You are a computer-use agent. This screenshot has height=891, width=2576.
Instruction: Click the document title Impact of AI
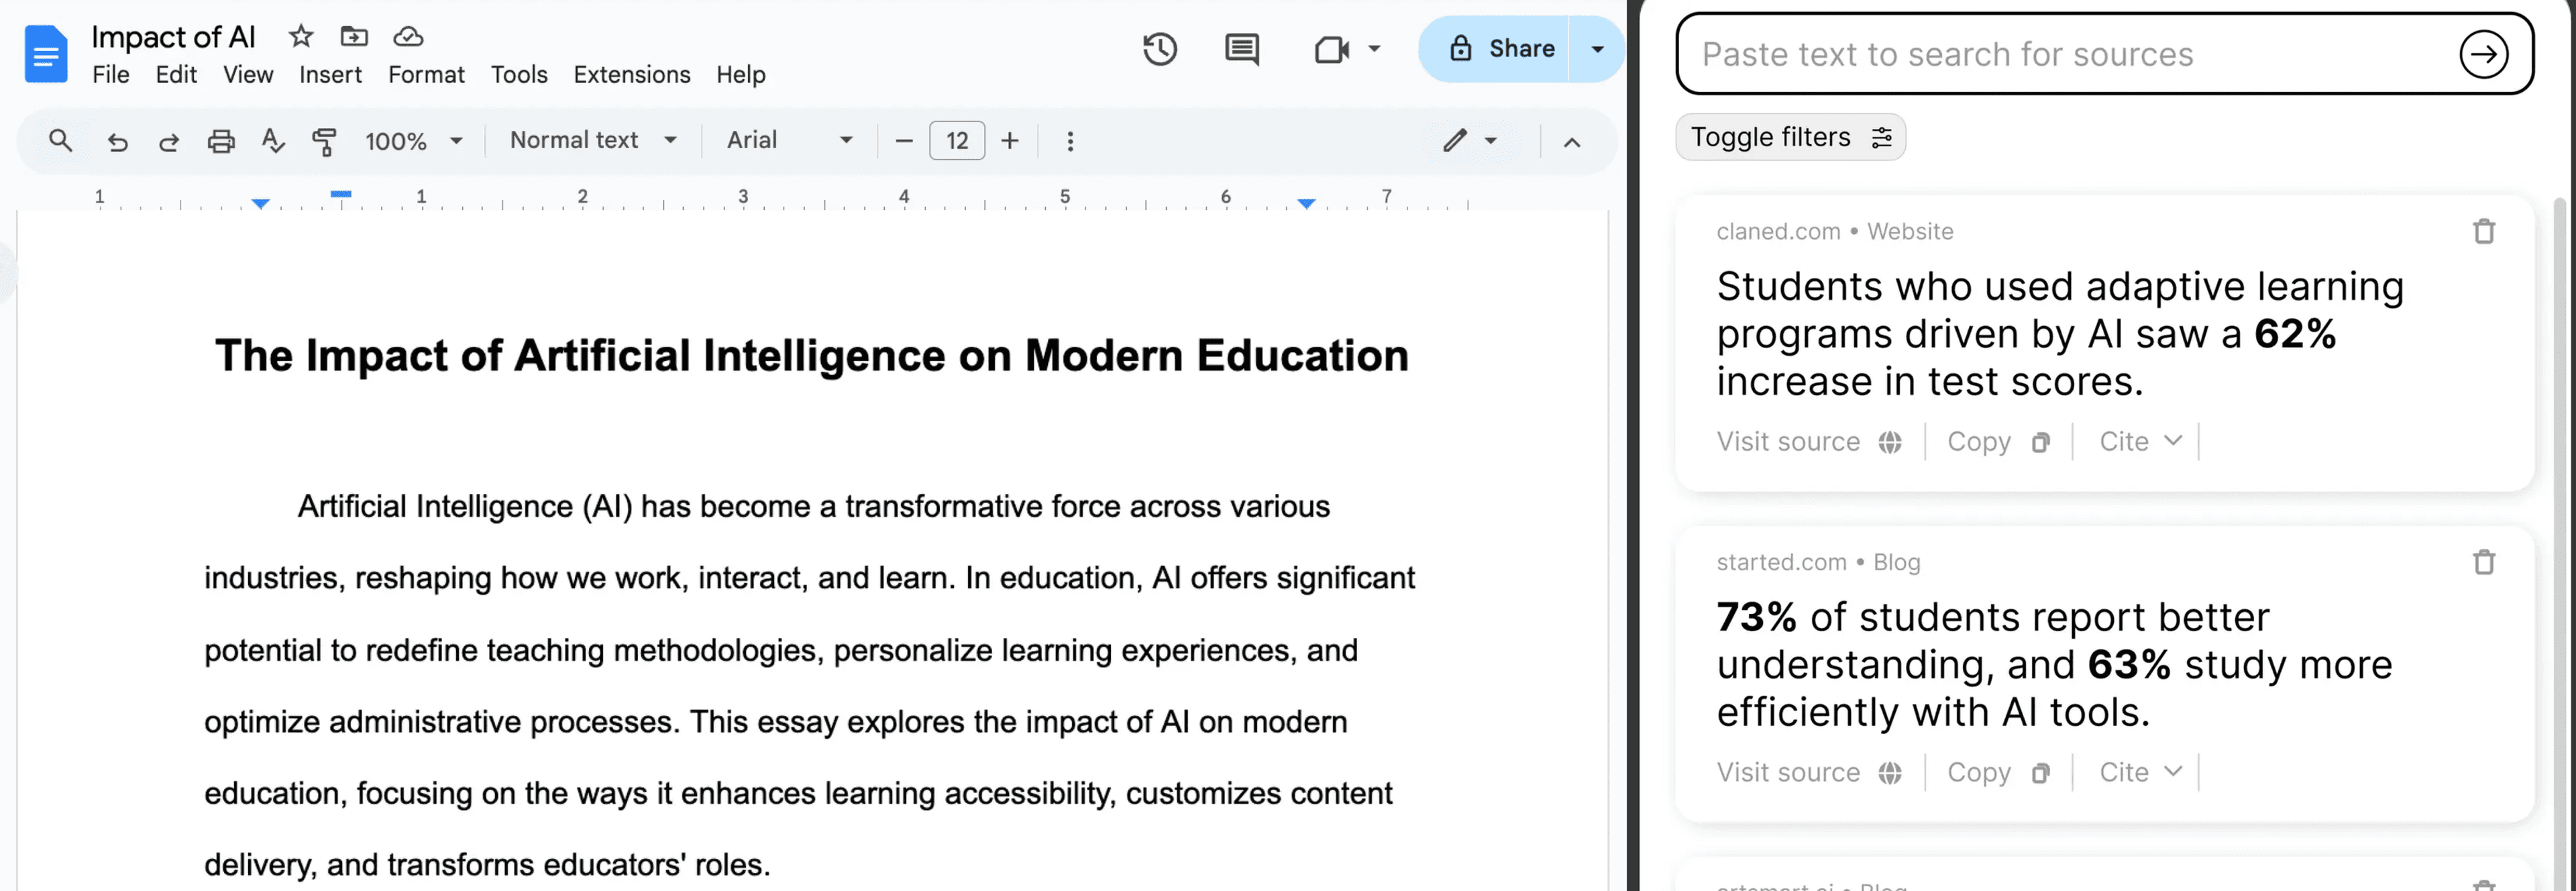(x=173, y=37)
